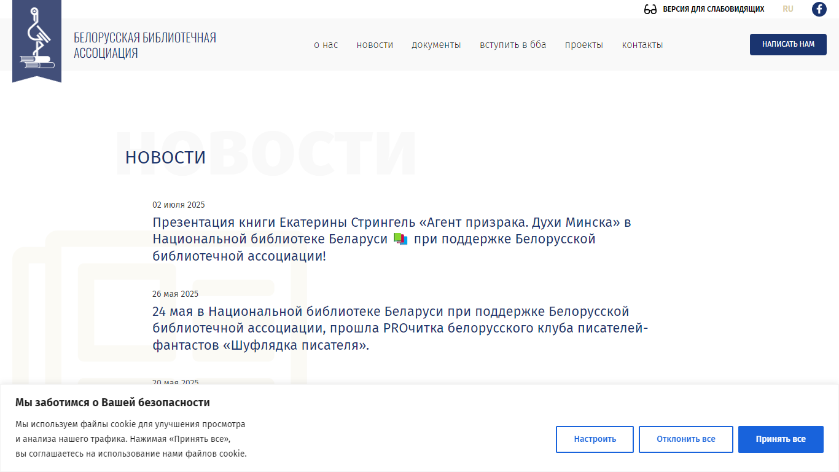Click the colored books emoji in headline
839x472 pixels.
click(400, 239)
